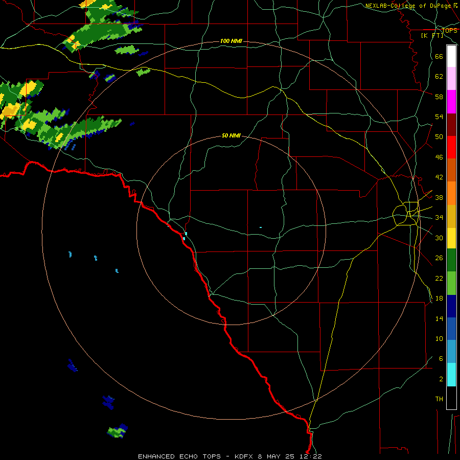This screenshot has width=460, height=460.
Task: Click the "38" legend value
Action: 439,198
